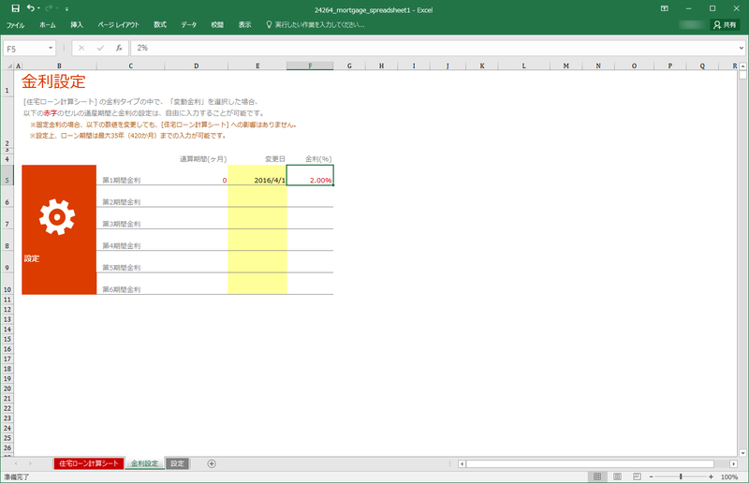Viewport: 749px width, 483px height.
Task: Select the 2016/4/1 date cell
Action: click(x=257, y=180)
